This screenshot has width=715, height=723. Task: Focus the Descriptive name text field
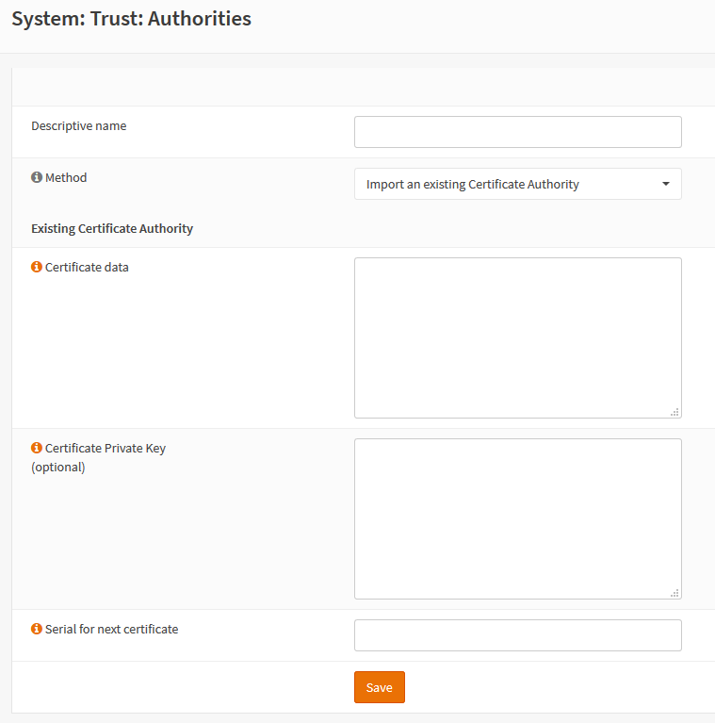517,132
